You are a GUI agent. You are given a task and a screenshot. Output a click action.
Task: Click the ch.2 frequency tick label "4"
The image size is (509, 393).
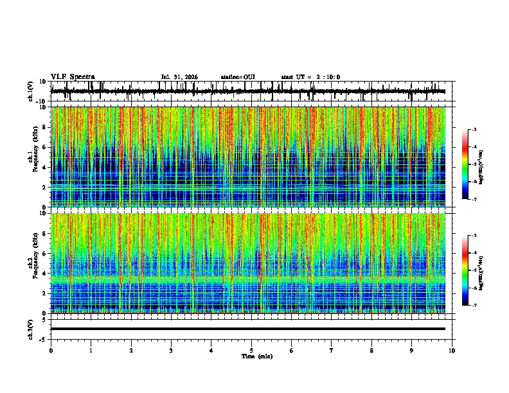[x=45, y=274]
